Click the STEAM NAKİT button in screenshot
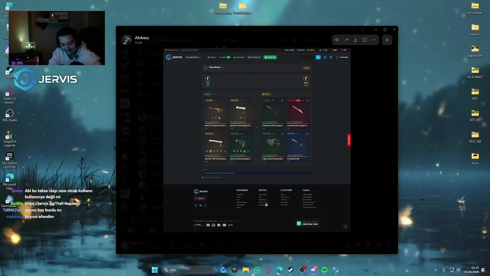This screenshot has width=490, height=276. (255, 57)
